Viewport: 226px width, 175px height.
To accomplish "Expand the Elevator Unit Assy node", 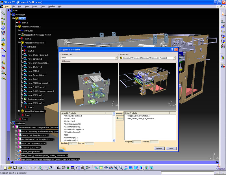I will pyautogui.click(x=16, y=135).
